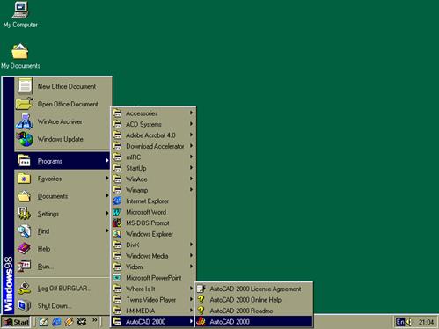Launch AutoCAD 2000 program entry
439x329 pixels.
point(254,322)
